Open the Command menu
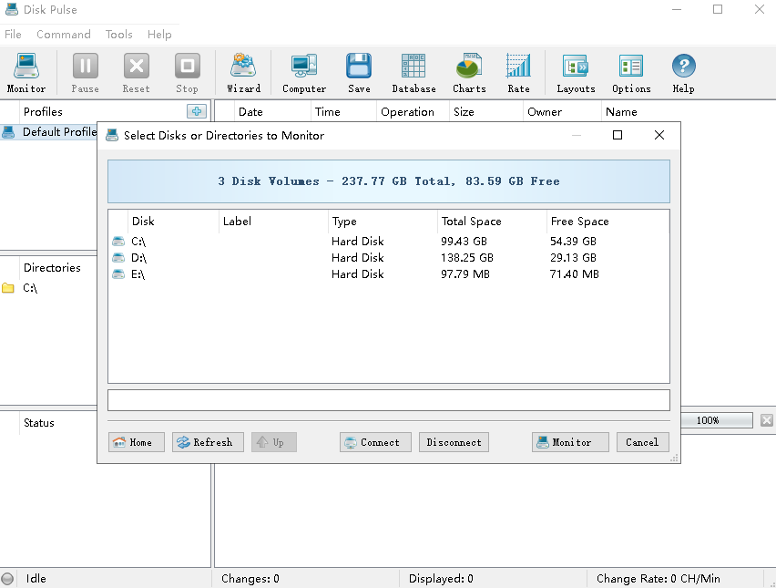 point(64,35)
